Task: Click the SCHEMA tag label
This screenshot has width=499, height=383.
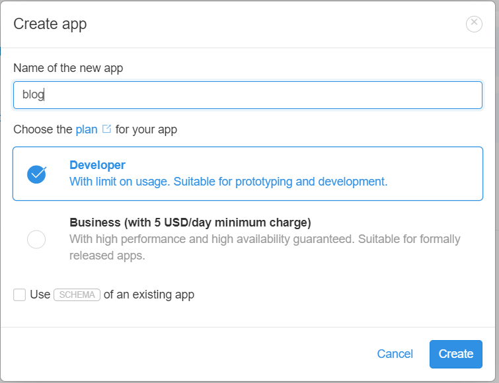Action: 77,295
